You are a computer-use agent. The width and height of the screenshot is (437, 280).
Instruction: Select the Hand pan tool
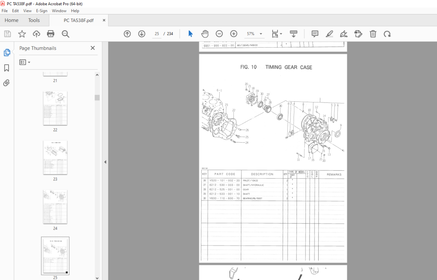click(x=205, y=34)
